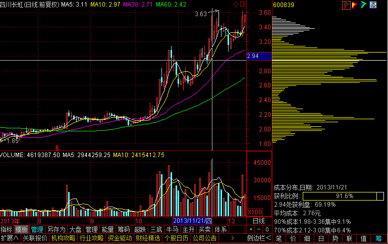
Task: Toggle the 侧边栏 sidebar button
Action: pyautogui.click(x=259, y=238)
